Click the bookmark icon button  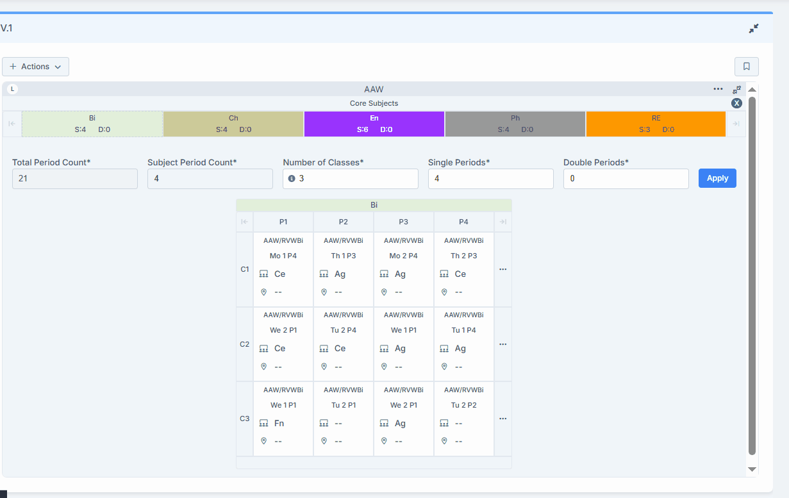pyautogui.click(x=746, y=67)
